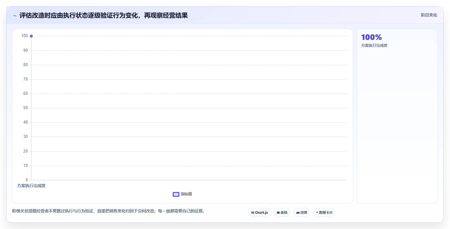Image resolution: width=450 pixels, height=229 pixels.
Task: Click the 指标值 legend color box
Action: point(176,194)
